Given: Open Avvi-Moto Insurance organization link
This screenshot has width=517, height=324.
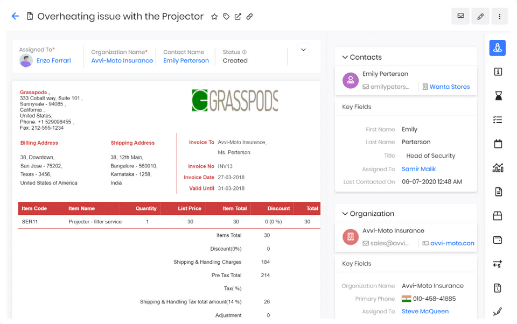Looking at the screenshot, I should (x=122, y=61).
